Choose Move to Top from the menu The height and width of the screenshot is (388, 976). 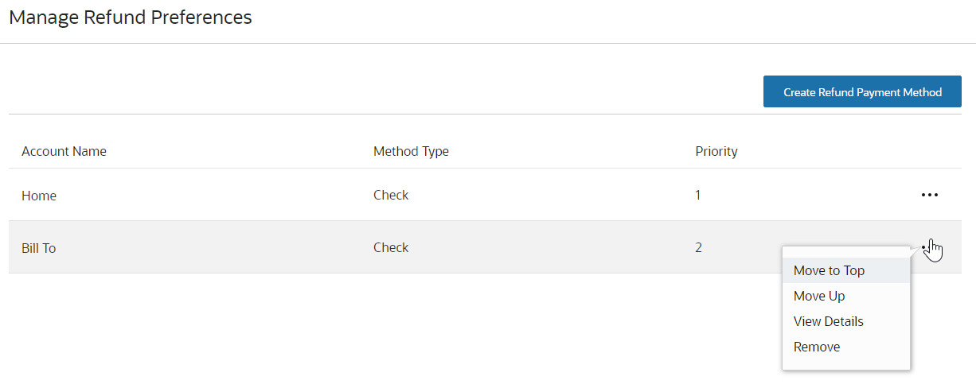(829, 270)
